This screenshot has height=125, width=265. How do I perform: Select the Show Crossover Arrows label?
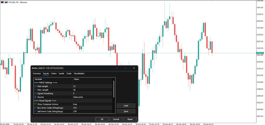click(x=48, y=104)
